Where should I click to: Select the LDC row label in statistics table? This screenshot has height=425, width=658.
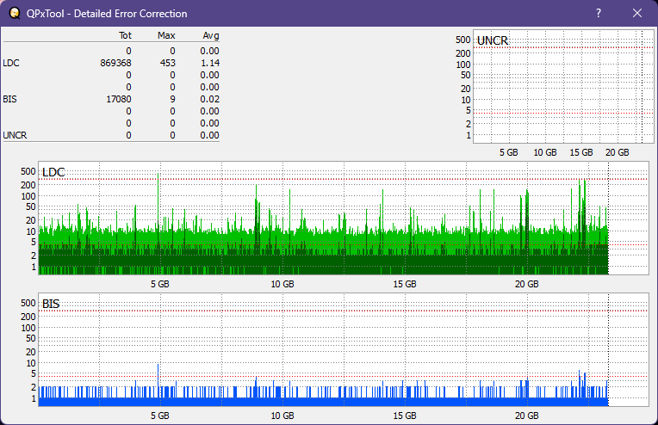tap(11, 63)
